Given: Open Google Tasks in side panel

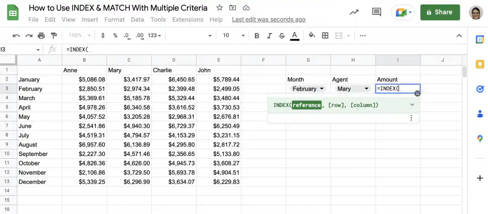Looking at the screenshot, I should pos(479,89).
